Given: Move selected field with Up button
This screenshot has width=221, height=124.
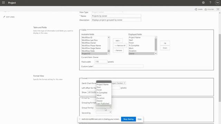Looking at the screenshot, I should pyautogui.click(x=165, y=43).
